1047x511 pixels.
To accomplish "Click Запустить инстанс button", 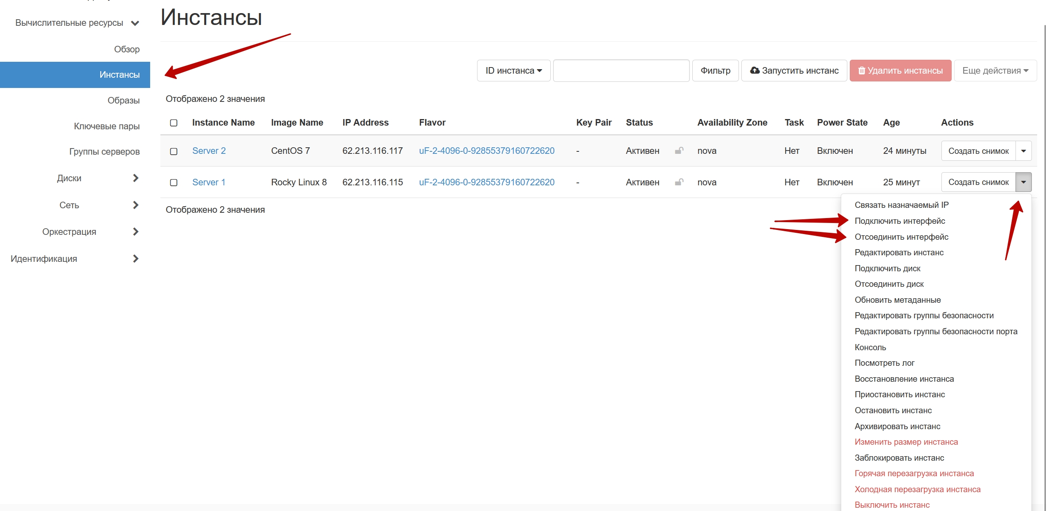I will pos(794,70).
